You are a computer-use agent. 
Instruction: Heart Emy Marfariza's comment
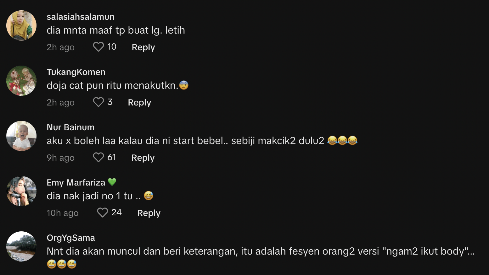(102, 213)
